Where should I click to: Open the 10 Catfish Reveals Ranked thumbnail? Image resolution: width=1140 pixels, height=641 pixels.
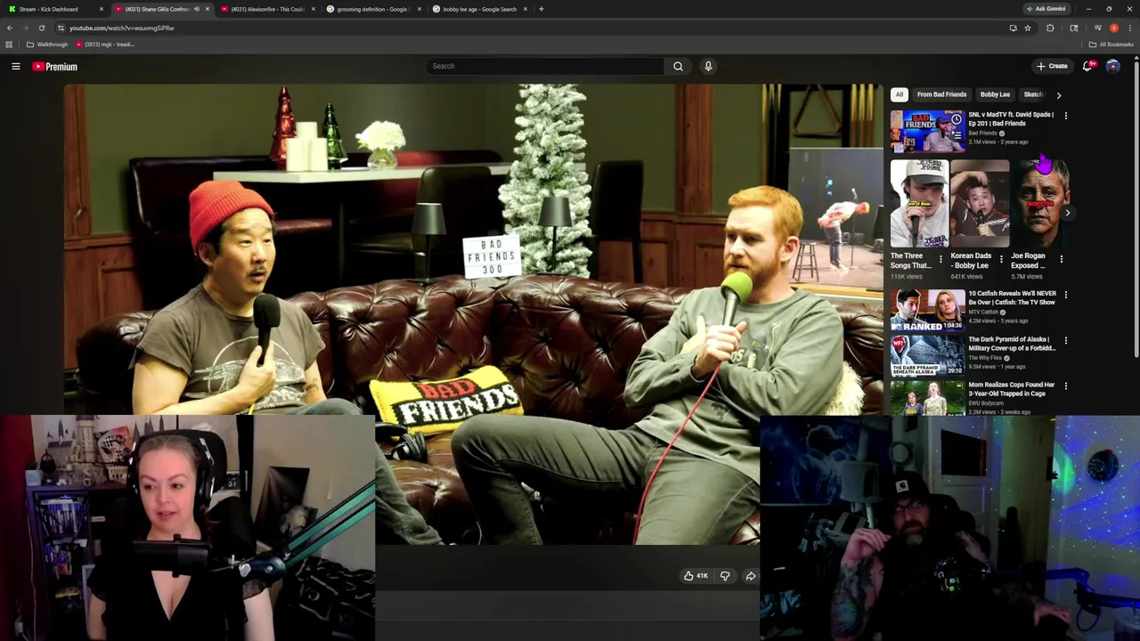[927, 309]
